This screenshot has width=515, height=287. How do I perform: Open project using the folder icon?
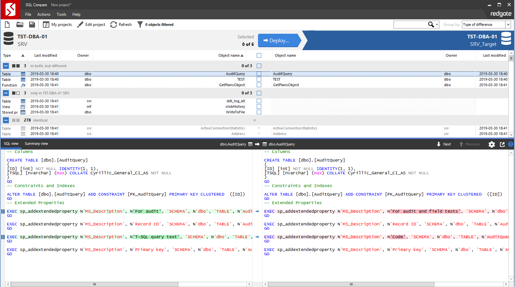(20, 25)
